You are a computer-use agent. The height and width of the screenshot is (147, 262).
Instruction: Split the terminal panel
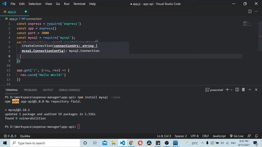tap(237, 90)
